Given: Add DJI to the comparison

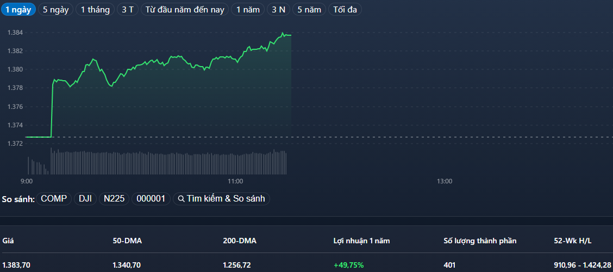Looking at the screenshot, I should [x=85, y=199].
